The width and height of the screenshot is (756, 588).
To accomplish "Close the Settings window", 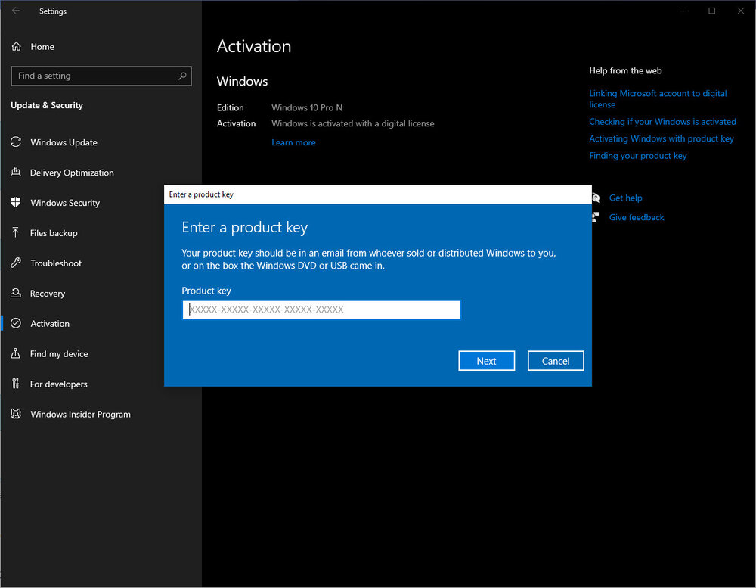I will pos(741,11).
